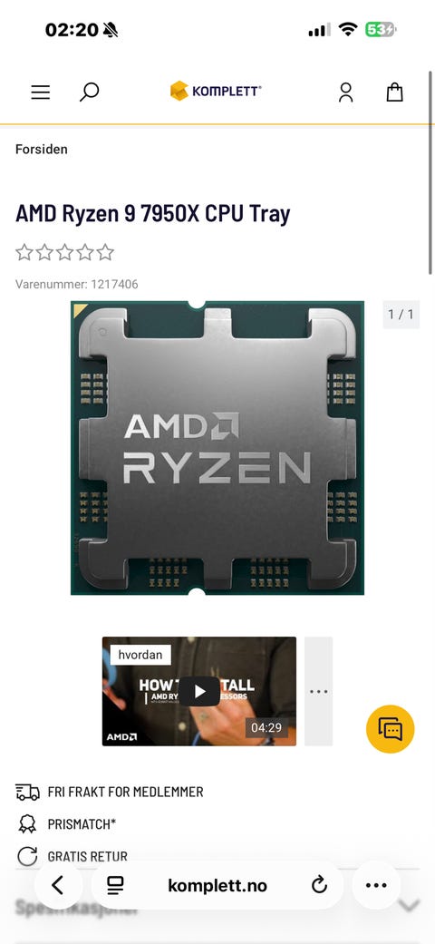This screenshot has width=435, height=944.
Task: Follow the Forsiden breadcrumb link
Action: tap(42, 149)
